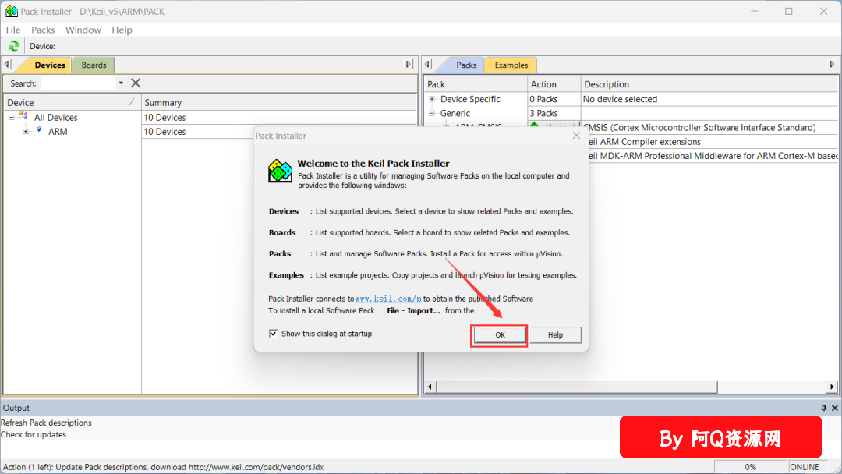Click '10 Devices' summary for All Devices
The height and width of the screenshot is (474, 842).
[x=165, y=117]
